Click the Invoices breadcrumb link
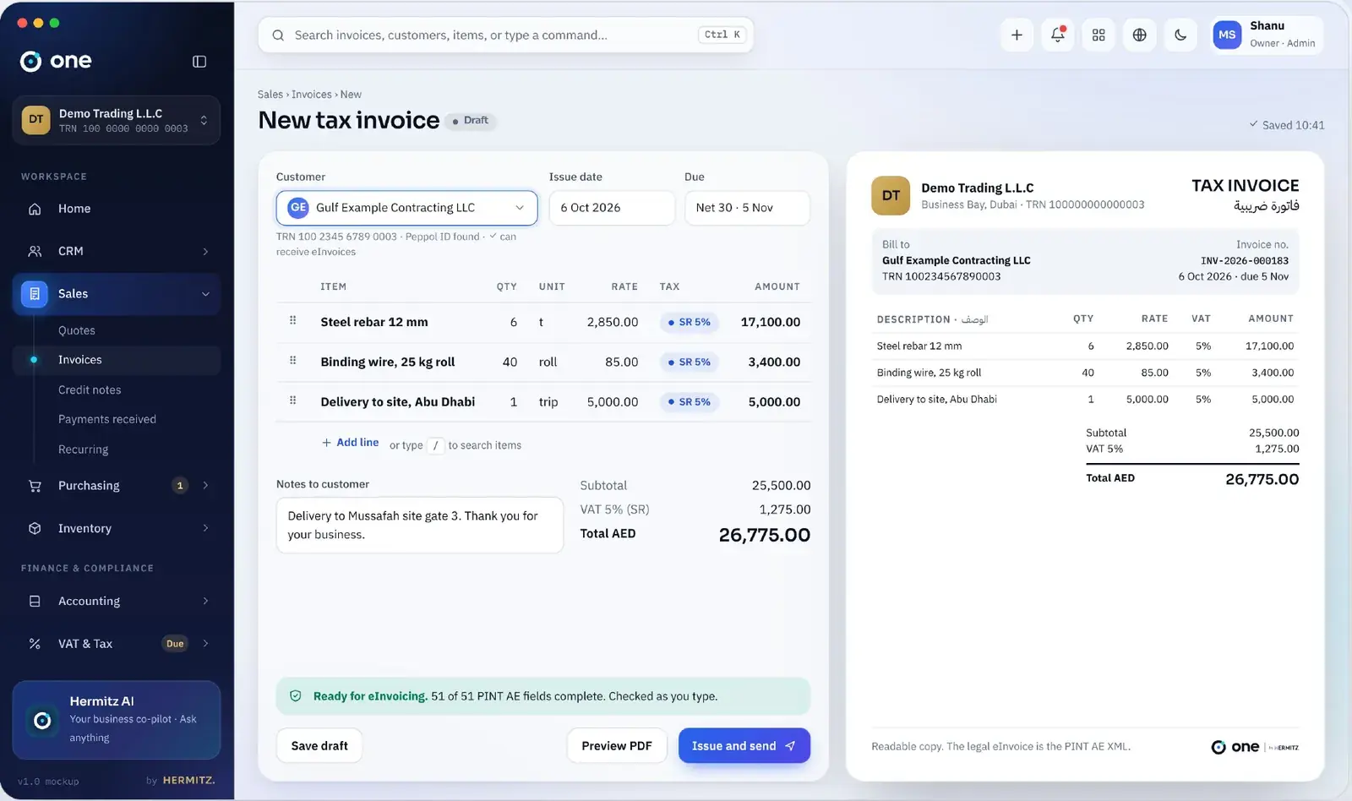The width and height of the screenshot is (1352, 801). pos(312,95)
